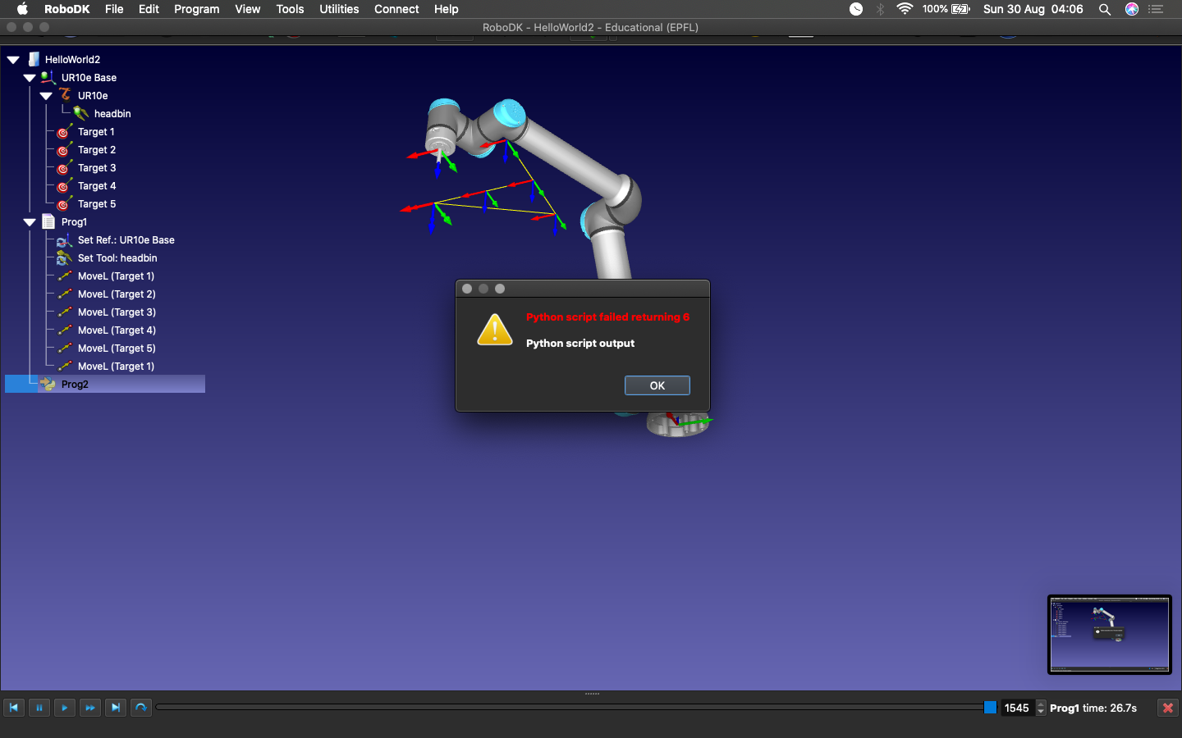Open the Utilities menu

[338, 9]
